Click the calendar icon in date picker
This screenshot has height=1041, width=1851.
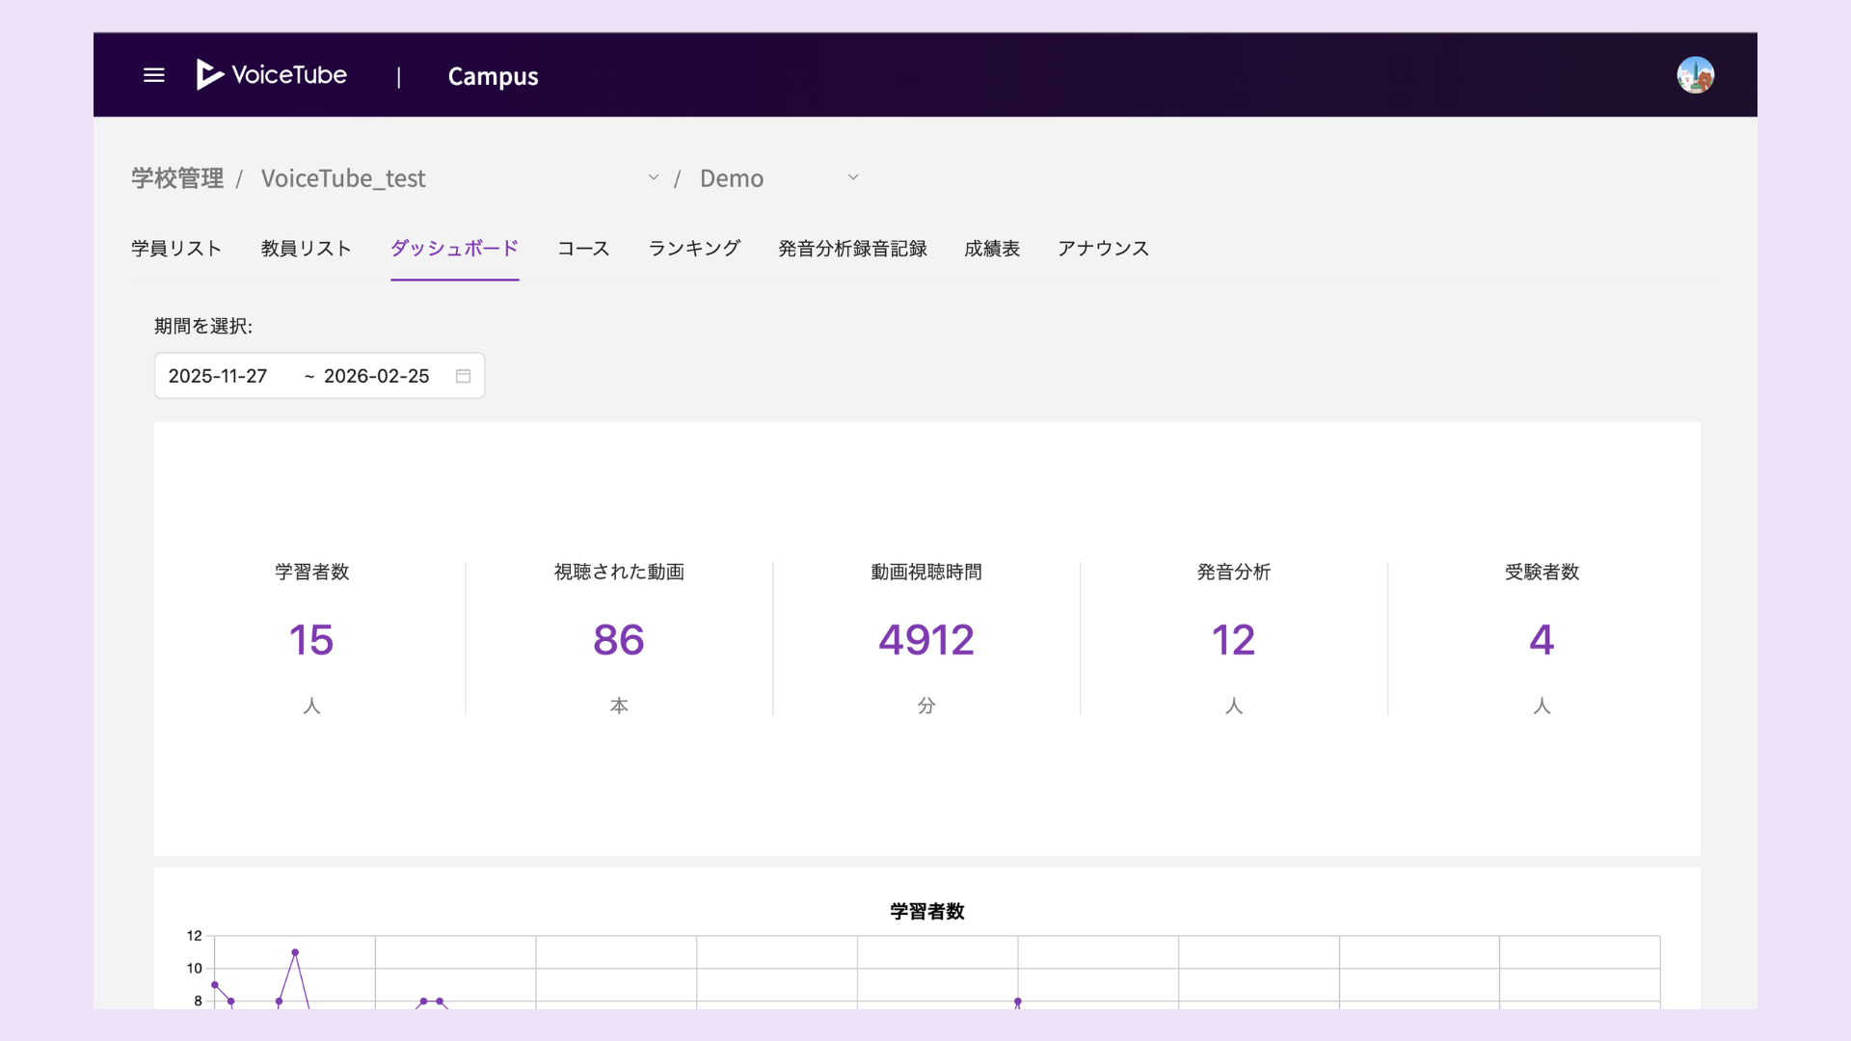tap(463, 376)
